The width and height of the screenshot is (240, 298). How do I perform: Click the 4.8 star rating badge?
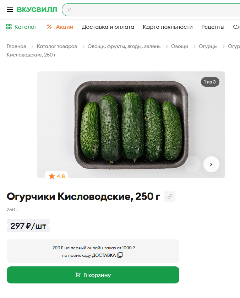57,176
